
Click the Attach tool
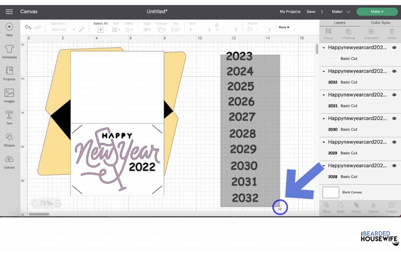pos(356,207)
